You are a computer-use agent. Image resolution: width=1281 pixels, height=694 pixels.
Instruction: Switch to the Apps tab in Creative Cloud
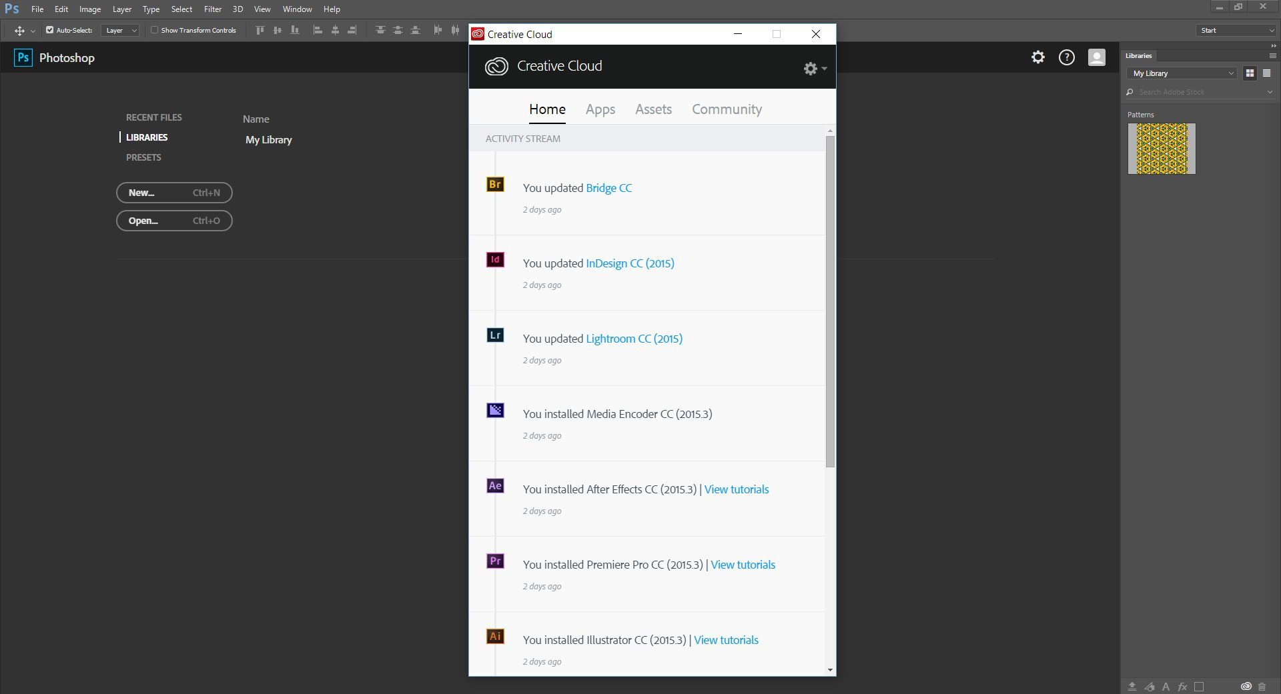click(x=600, y=109)
